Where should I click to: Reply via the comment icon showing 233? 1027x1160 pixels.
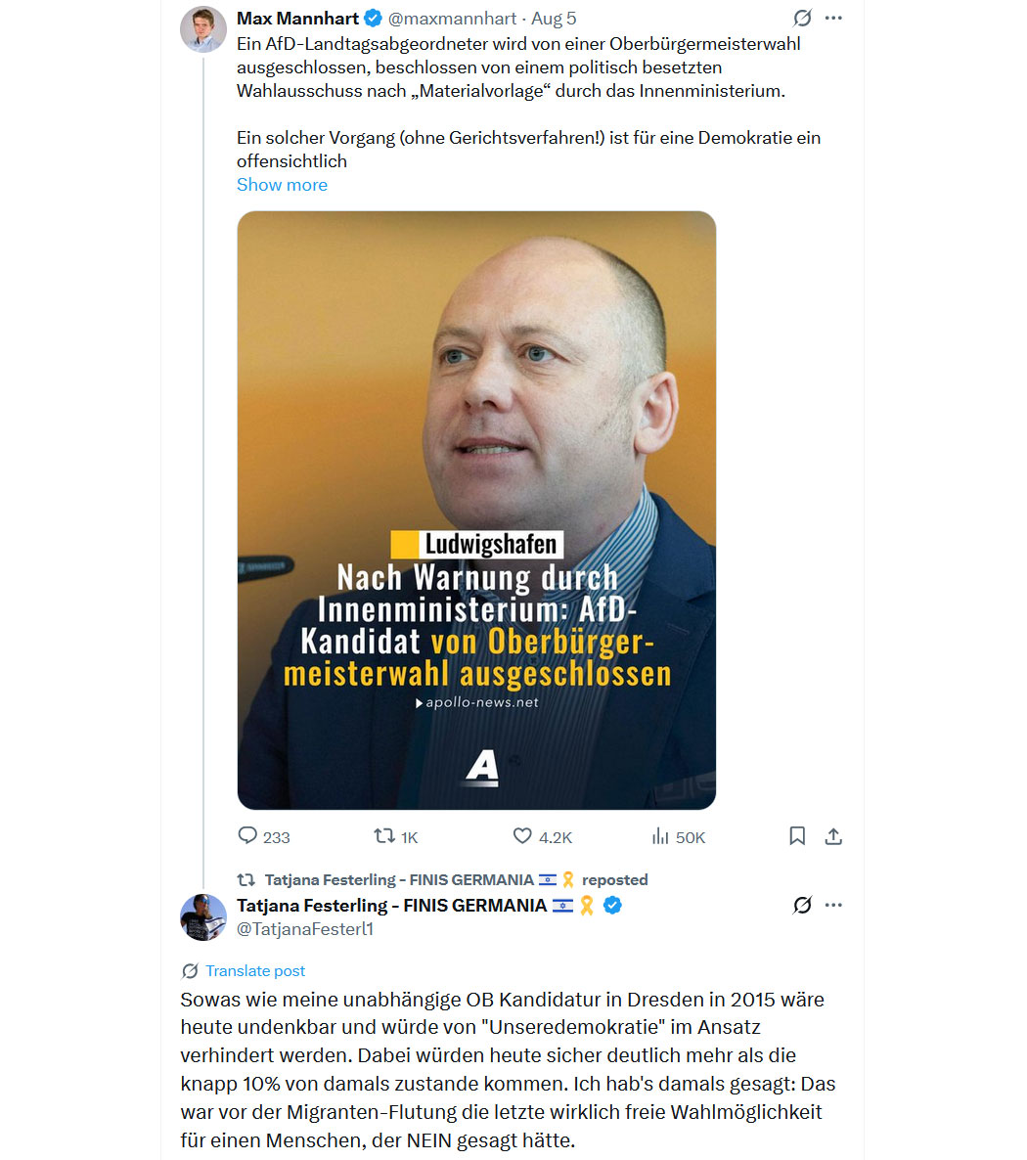[247, 836]
